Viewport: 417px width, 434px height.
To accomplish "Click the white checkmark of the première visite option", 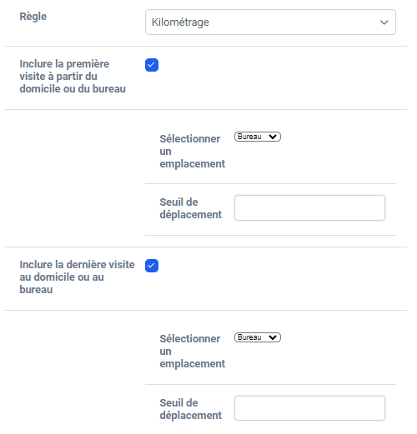I will (152, 65).
